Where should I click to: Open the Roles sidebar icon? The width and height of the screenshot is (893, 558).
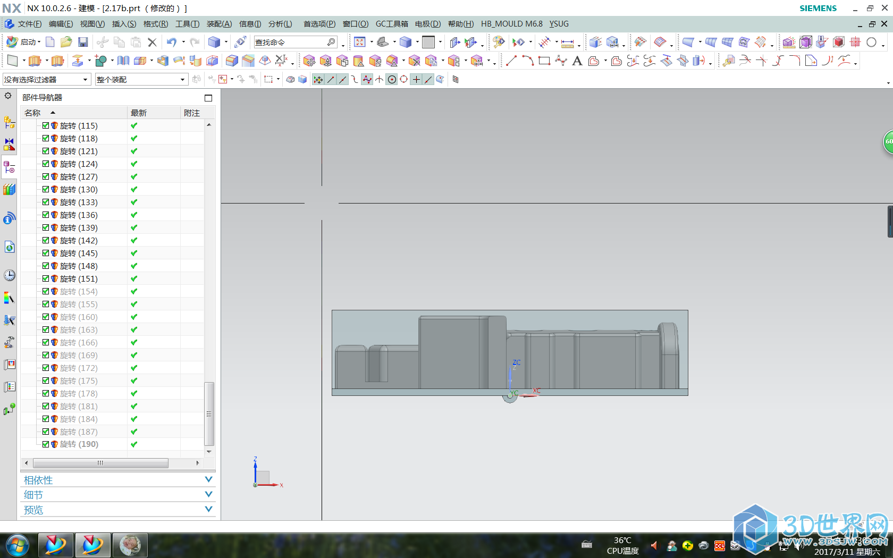pyautogui.click(x=10, y=342)
